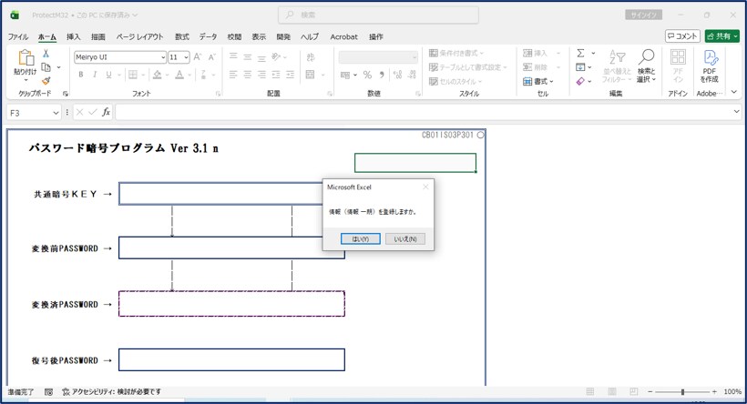747x404 pixels.
Task: Click the comma style icon
Action: [382, 75]
